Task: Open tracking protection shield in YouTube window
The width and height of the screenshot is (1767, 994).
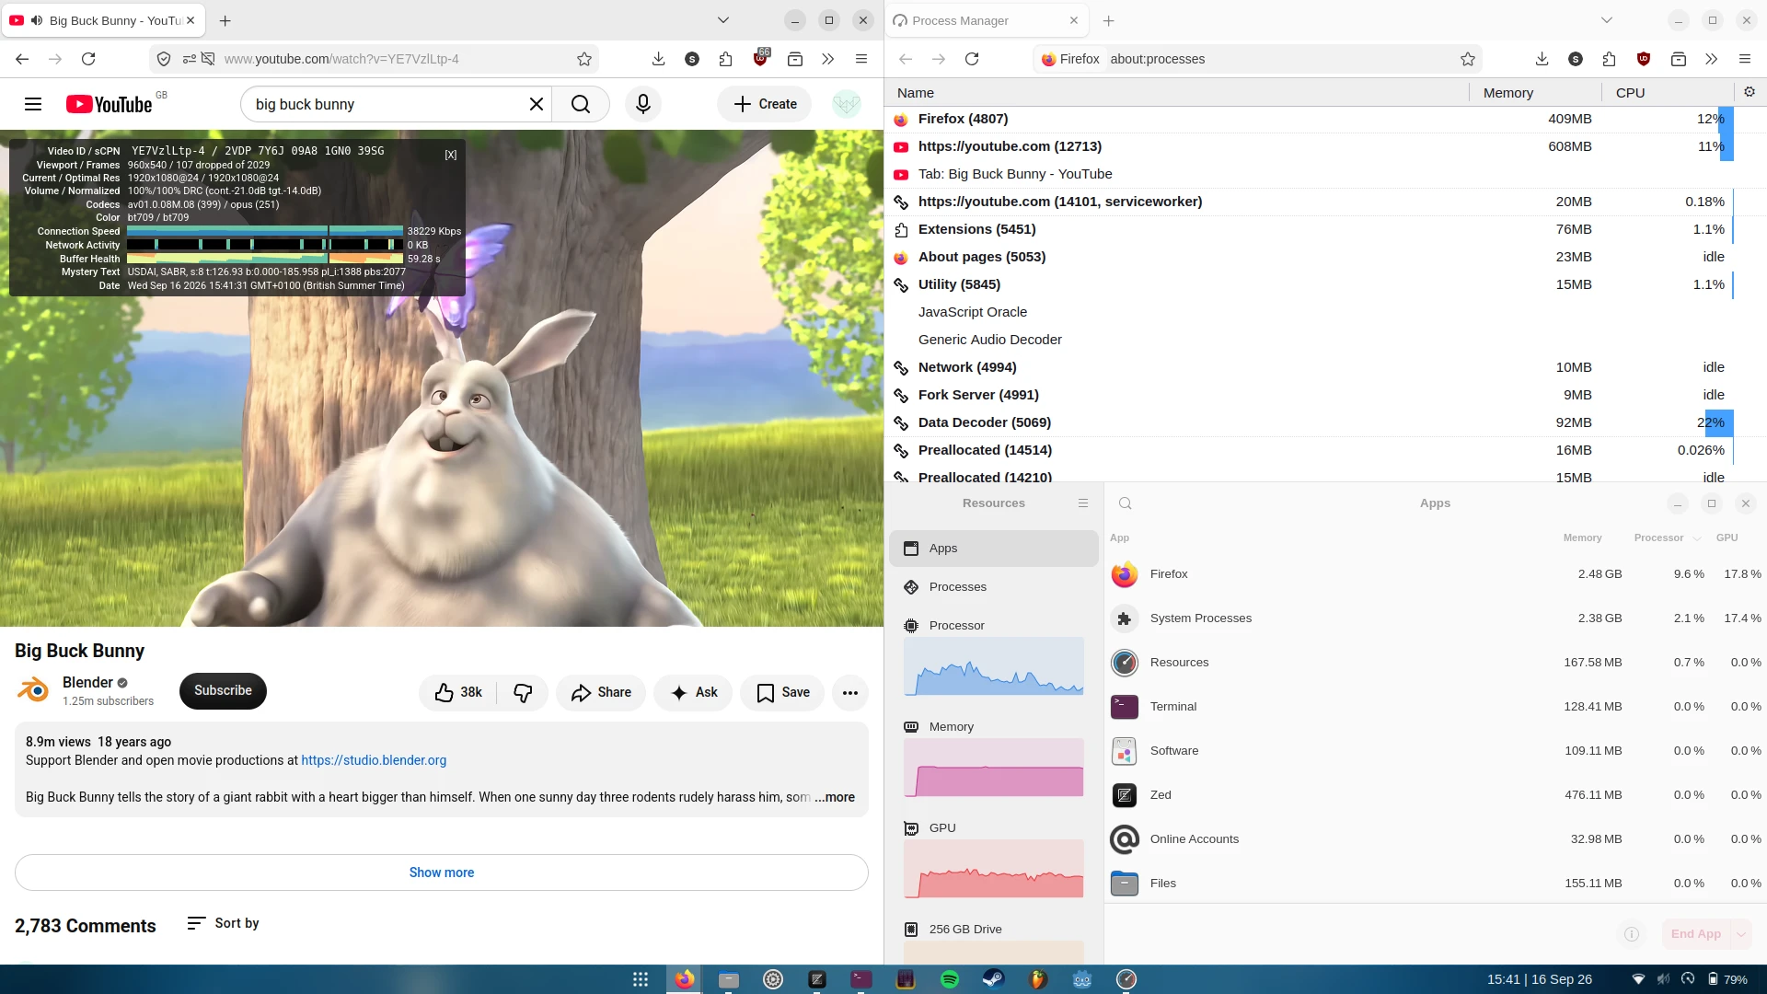Action: [x=164, y=59]
